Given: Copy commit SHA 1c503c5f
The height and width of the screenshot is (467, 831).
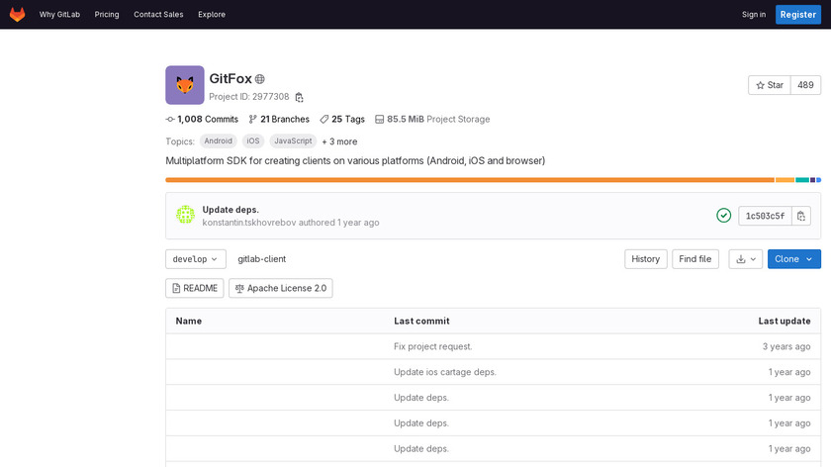Looking at the screenshot, I should pyautogui.click(x=801, y=216).
